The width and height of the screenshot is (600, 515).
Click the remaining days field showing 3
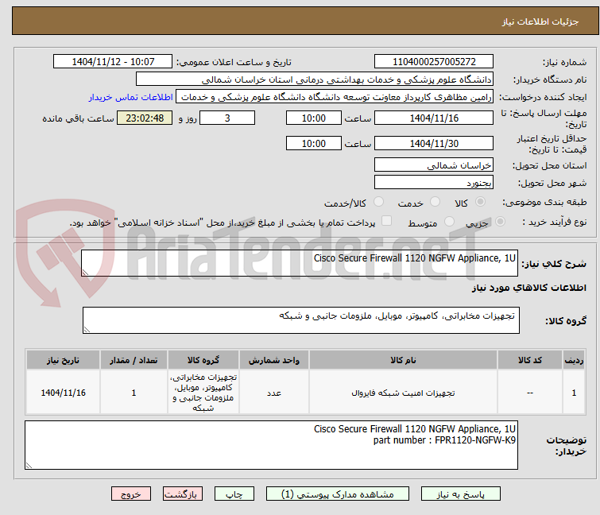pos(227,118)
